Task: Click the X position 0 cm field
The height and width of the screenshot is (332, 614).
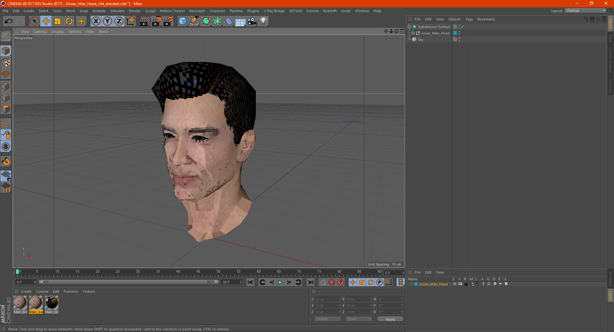Action: (327, 299)
